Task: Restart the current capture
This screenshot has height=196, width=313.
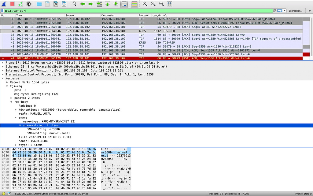Action: (20, 4)
